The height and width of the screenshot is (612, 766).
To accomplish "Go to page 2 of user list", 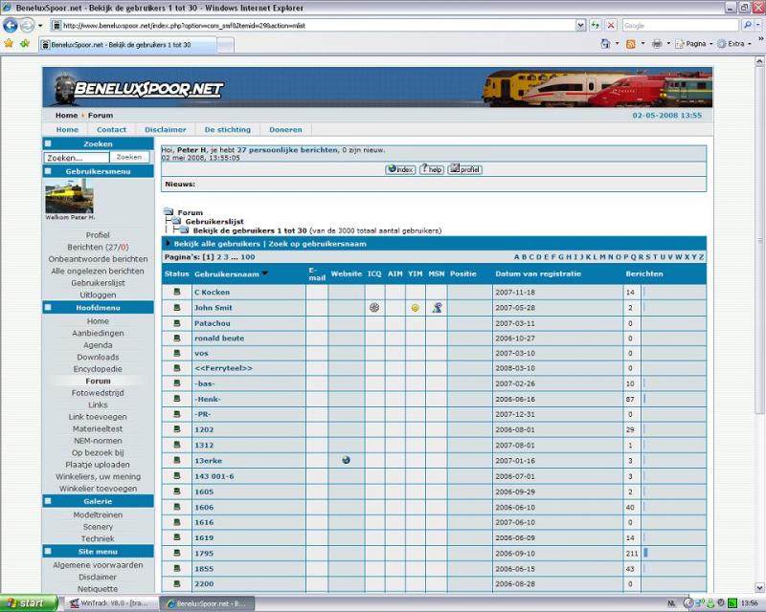I will click(219, 257).
